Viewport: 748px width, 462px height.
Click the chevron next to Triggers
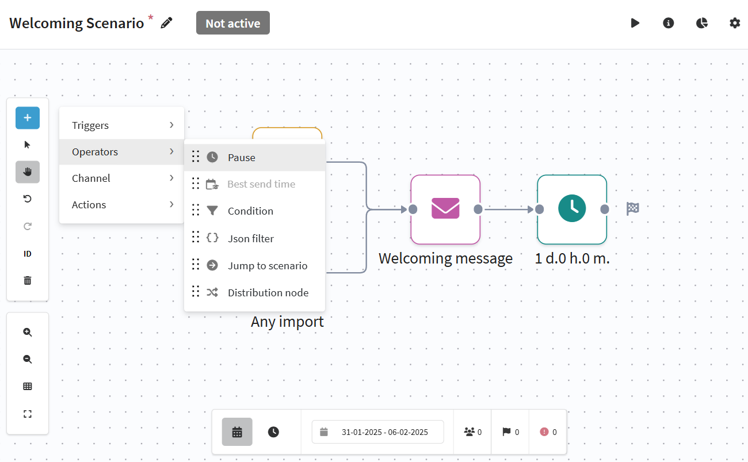(x=171, y=125)
